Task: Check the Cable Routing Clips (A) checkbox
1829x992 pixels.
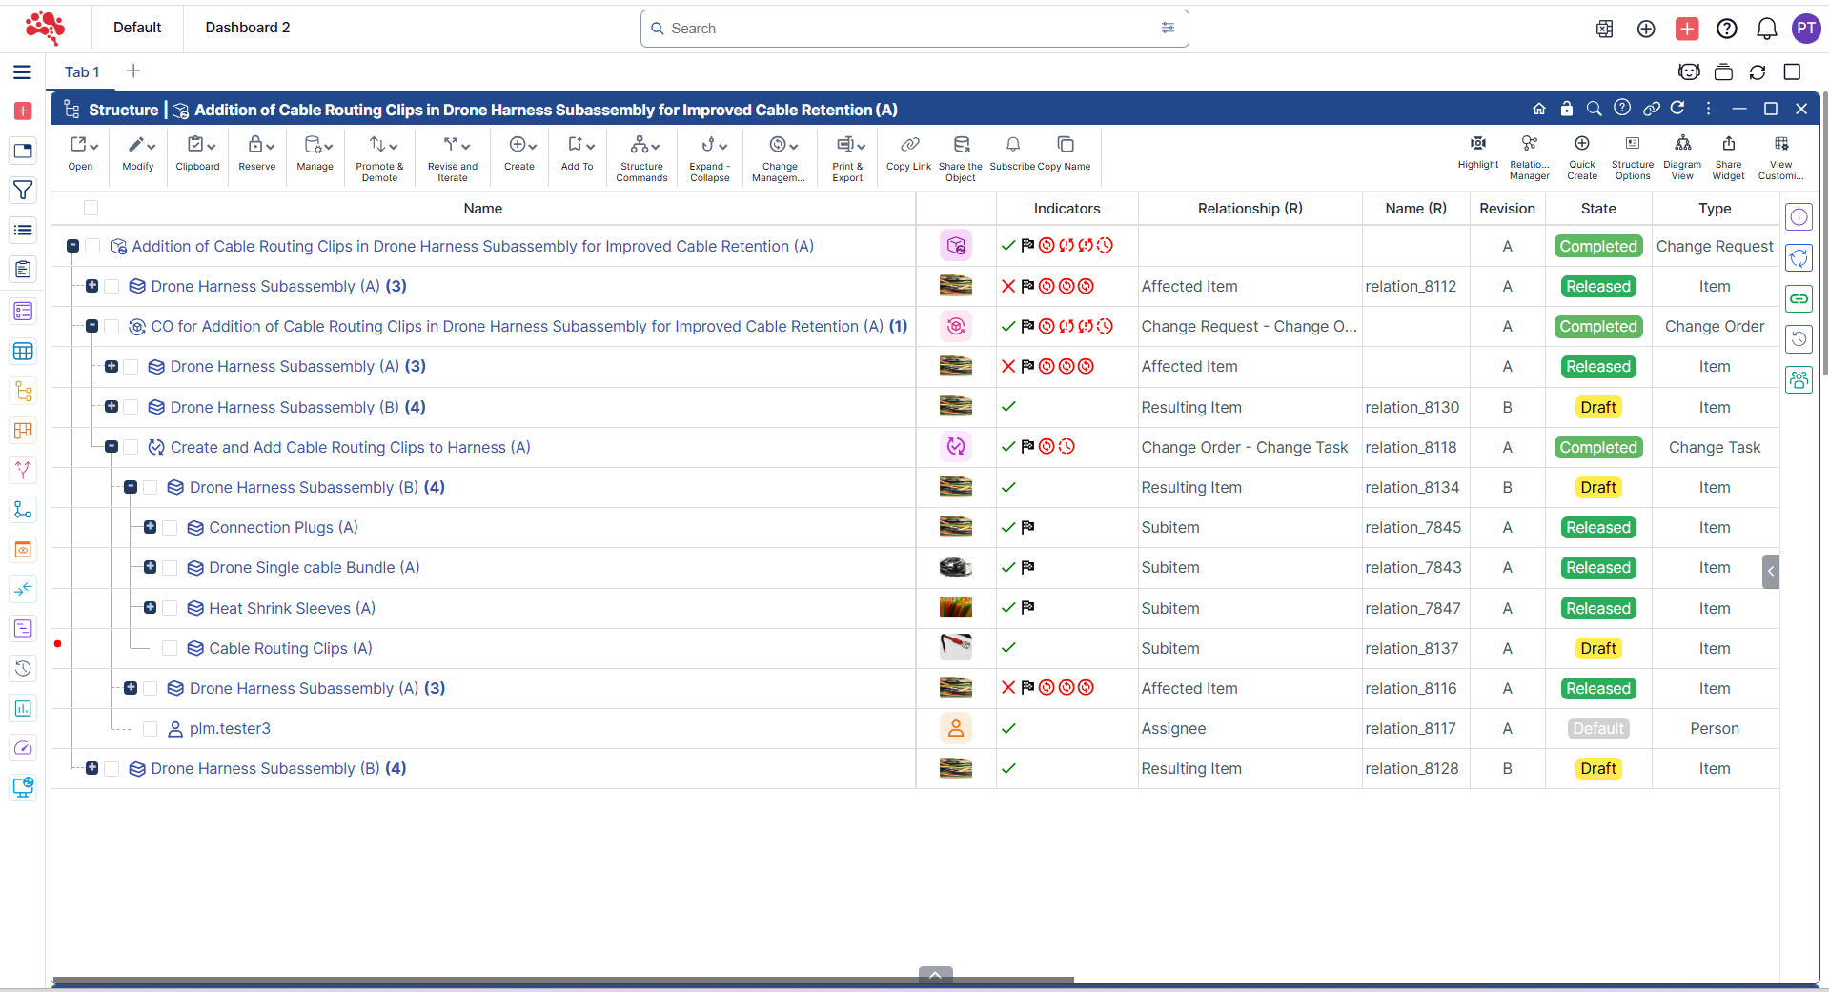Action: 170,648
